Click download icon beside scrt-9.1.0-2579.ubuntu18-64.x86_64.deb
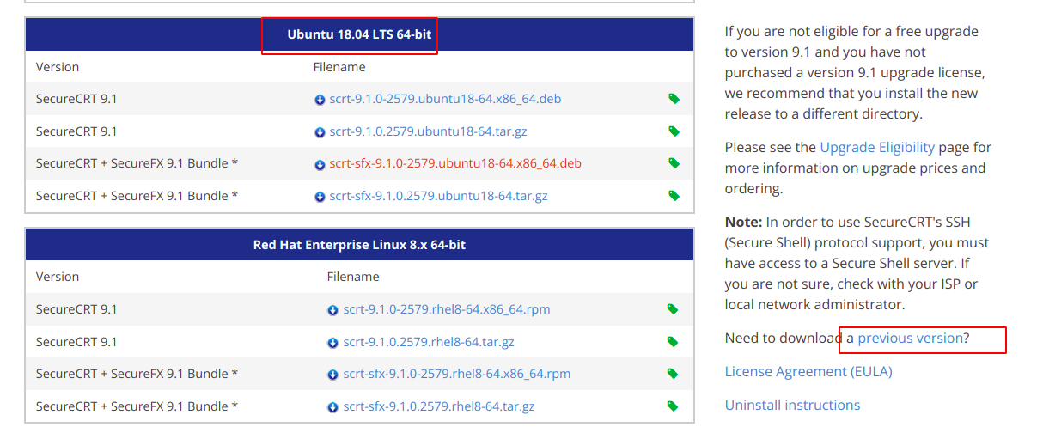The width and height of the screenshot is (1043, 427). 320,100
